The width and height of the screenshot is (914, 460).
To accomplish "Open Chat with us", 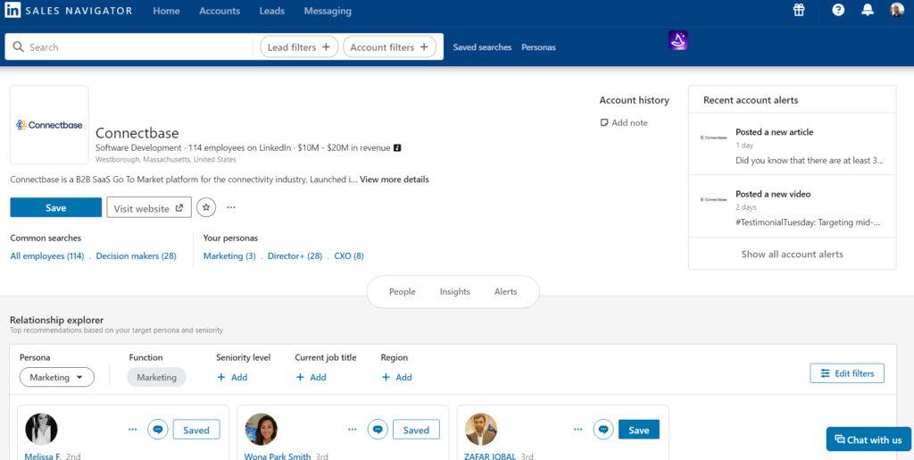I will [x=868, y=439].
